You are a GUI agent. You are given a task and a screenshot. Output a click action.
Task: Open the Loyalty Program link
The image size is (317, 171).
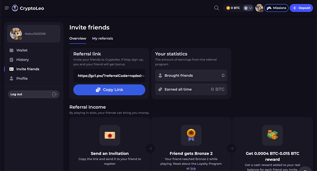tap(193, 168)
